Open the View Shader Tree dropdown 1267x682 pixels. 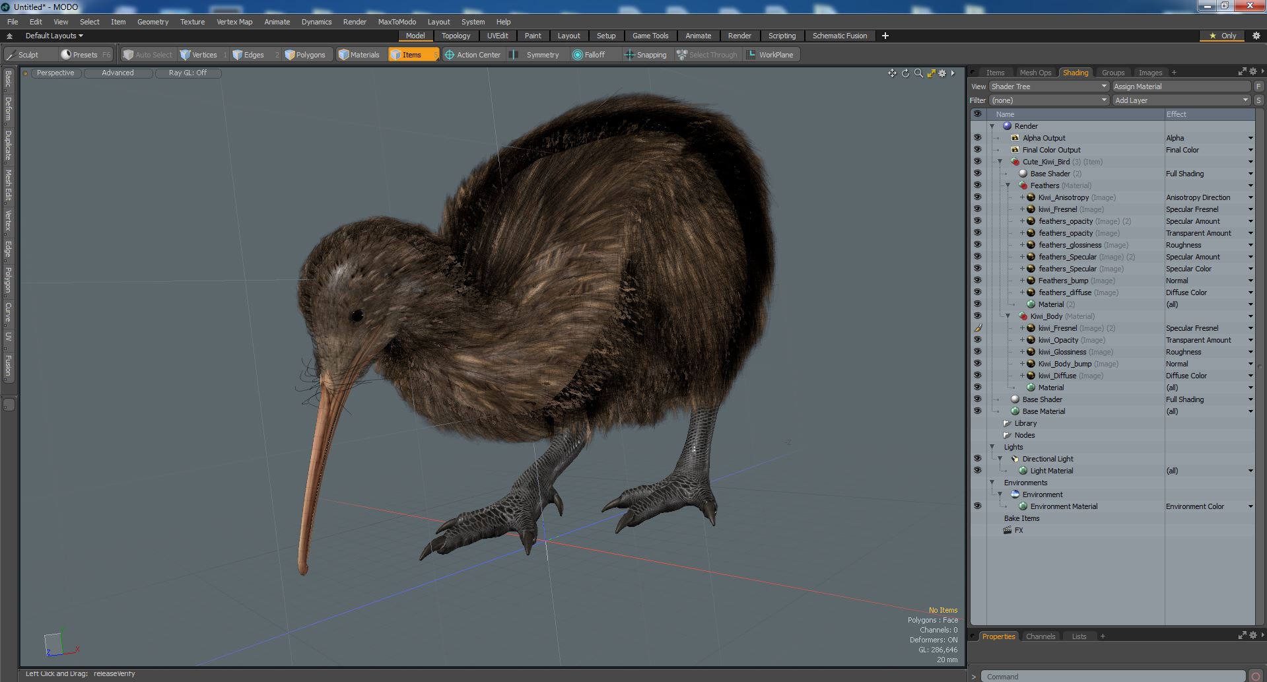[1048, 86]
